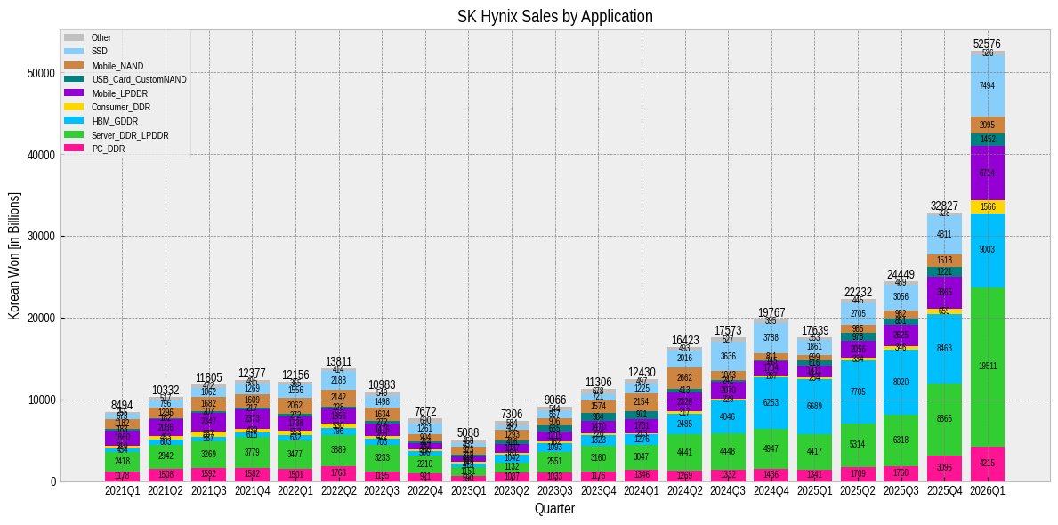1058x525 pixels.
Task: Click the 2021Q1 total label 8494
Action: pyautogui.click(x=122, y=405)
